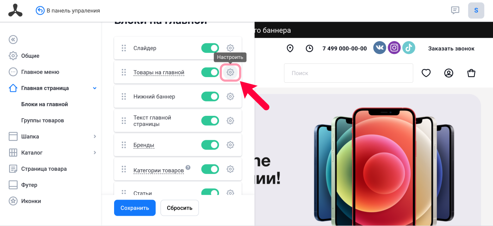Open the chat messages icon in header

click(455, 10)
